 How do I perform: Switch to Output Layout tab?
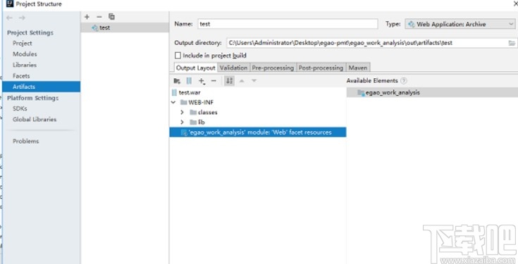click(x=196, y=68)
